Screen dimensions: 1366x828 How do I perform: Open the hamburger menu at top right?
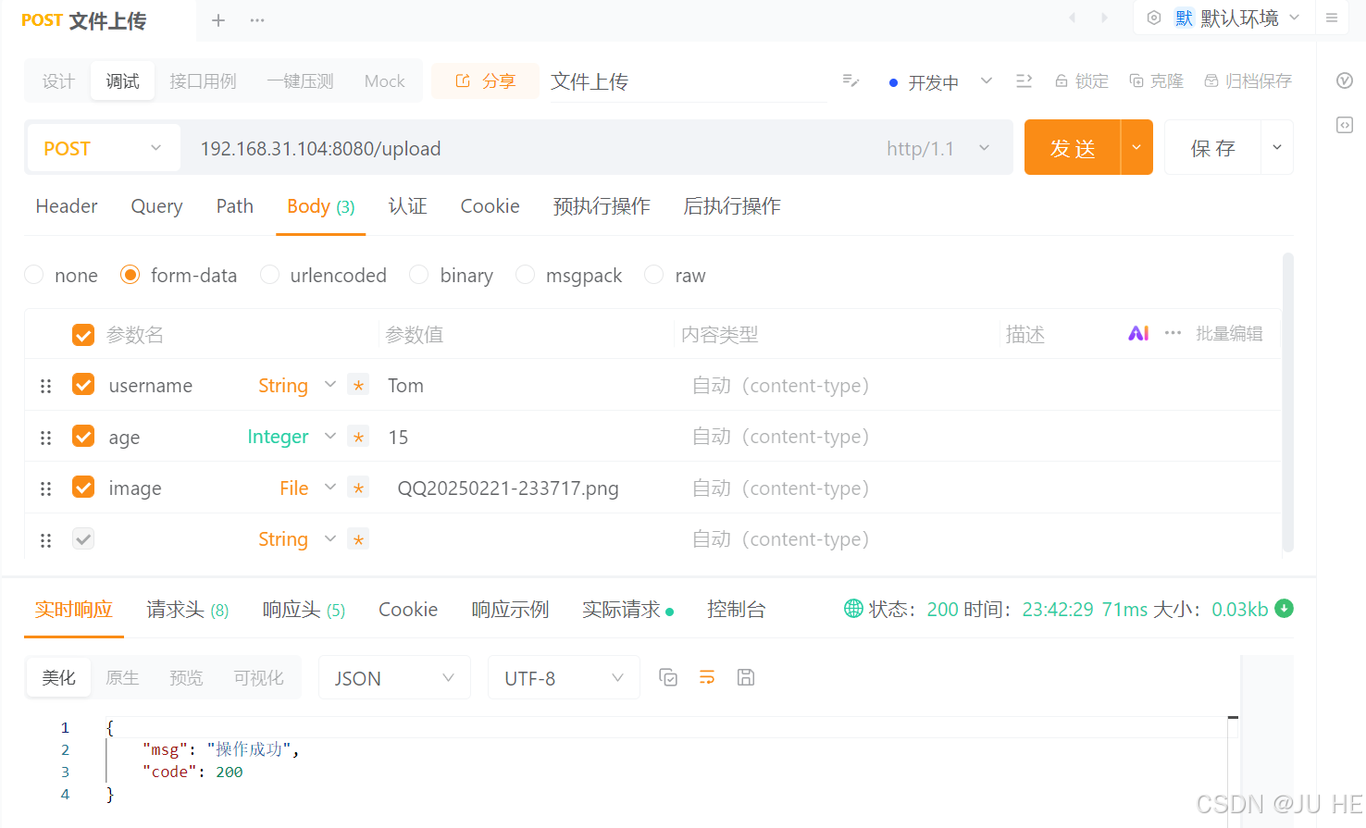1332,18
